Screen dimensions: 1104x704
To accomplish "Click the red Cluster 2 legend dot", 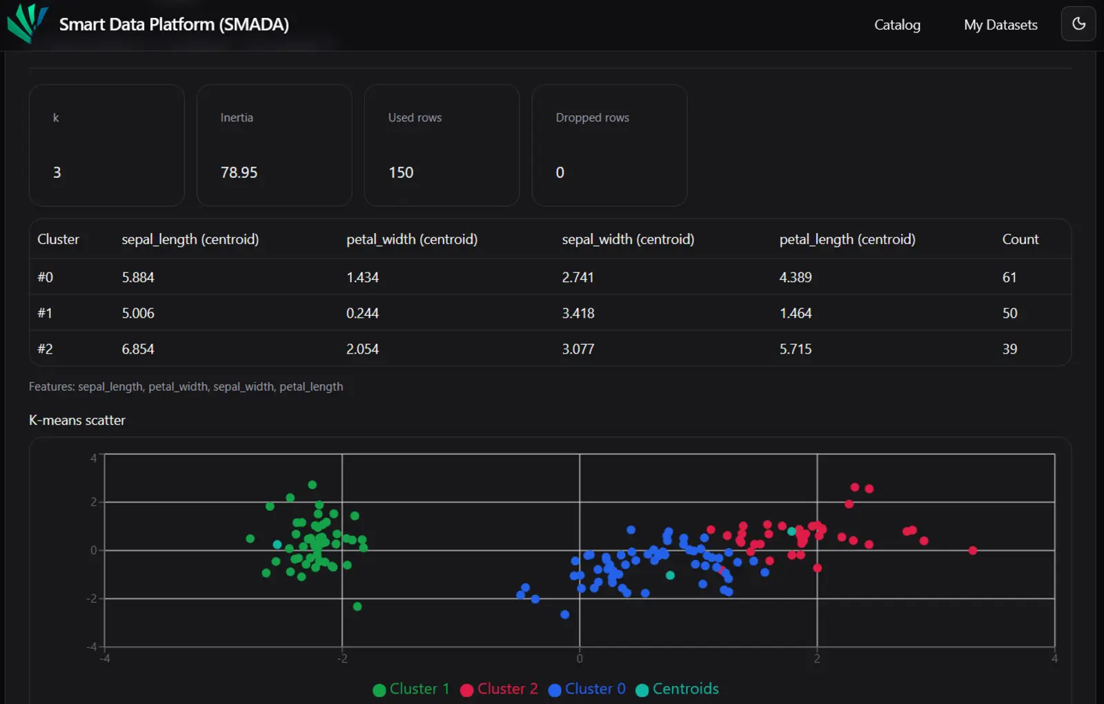I will click(466, 690).
